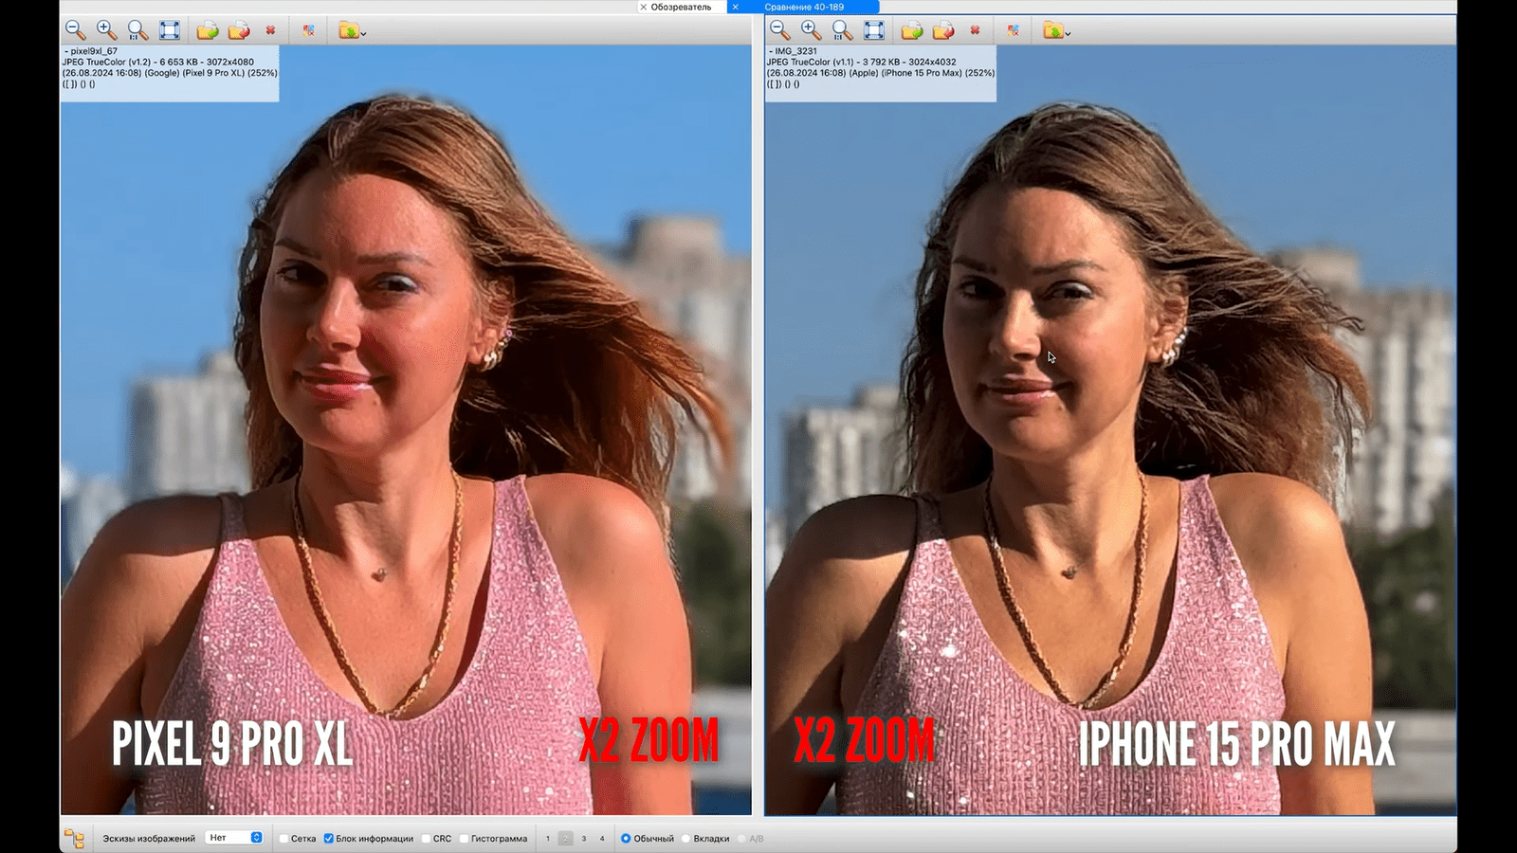Delete the pixel9xl_67 image with red X
Image resolution: width=1517 pixels, height=853 pixels.
[x=270, y=30]
